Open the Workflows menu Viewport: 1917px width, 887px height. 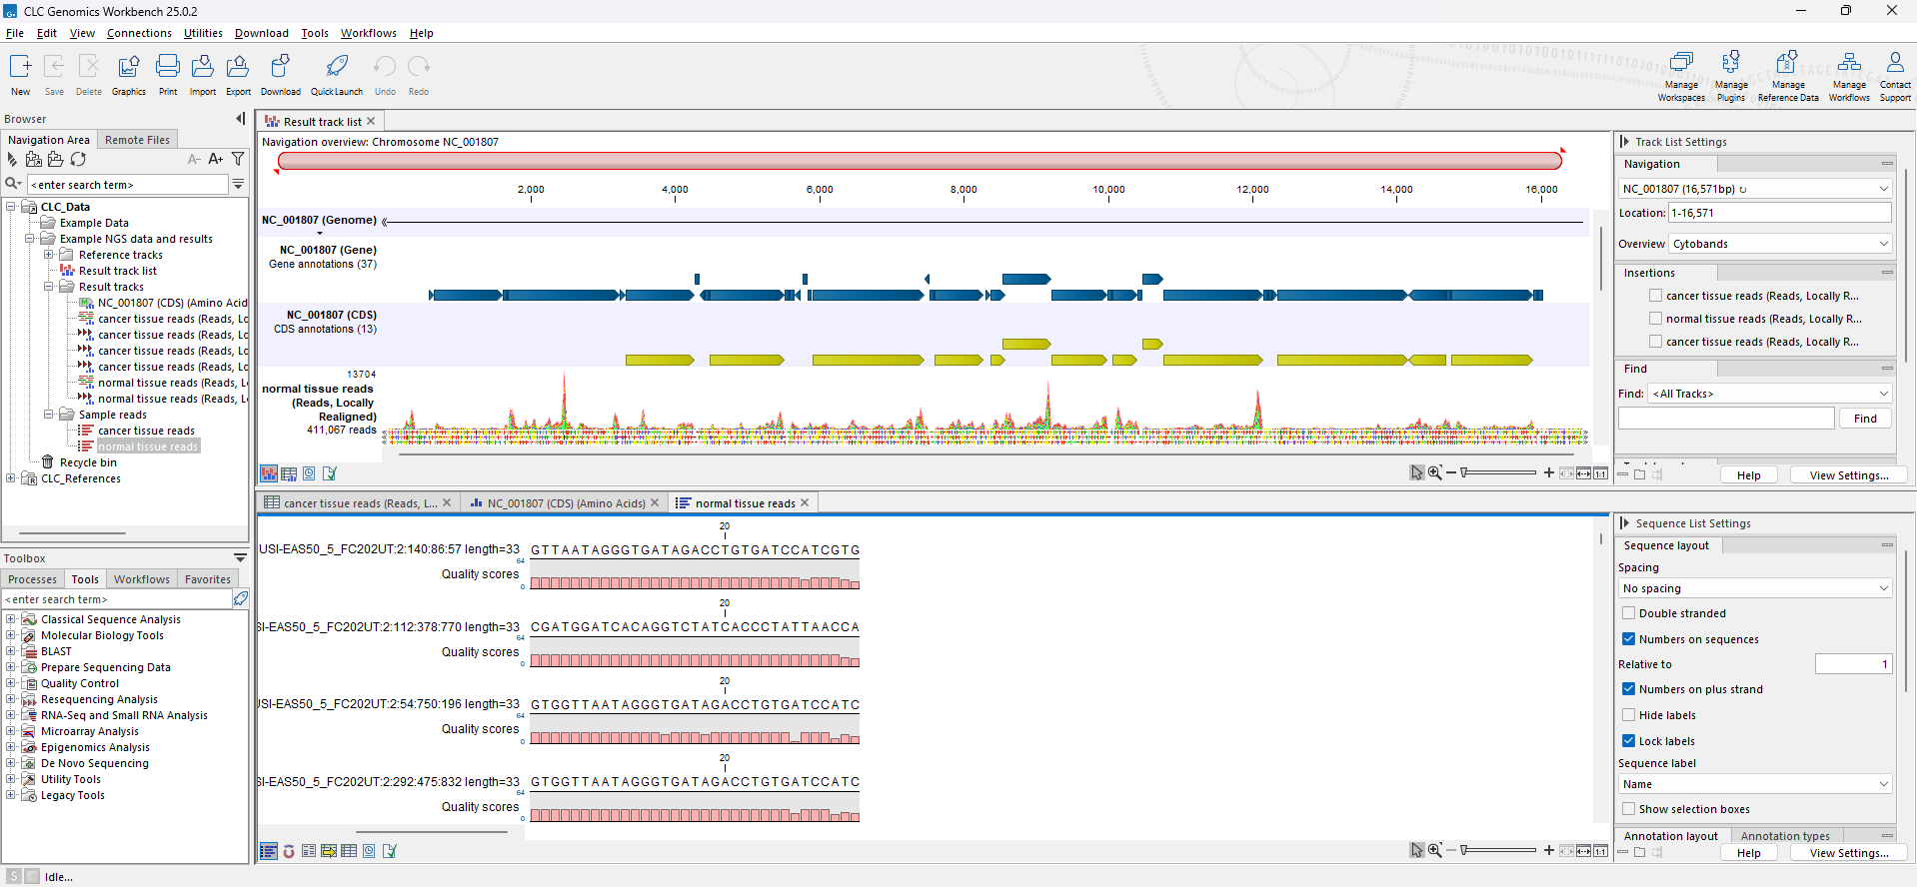point(368,33)
